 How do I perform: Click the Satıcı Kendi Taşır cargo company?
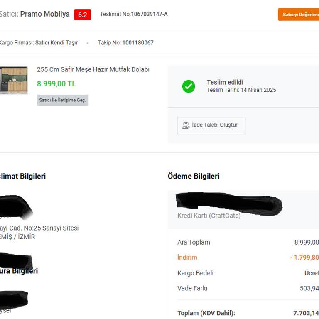pyautogui.click(x=56, y=43)
